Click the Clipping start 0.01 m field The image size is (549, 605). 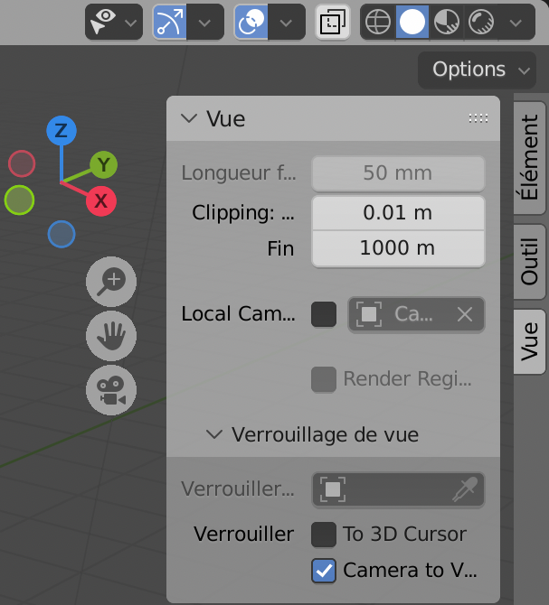click(398, 213)
